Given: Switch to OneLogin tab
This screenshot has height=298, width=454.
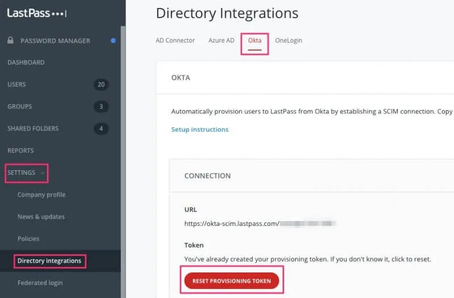Looking at the screenshot, I should tap(289, 40).
